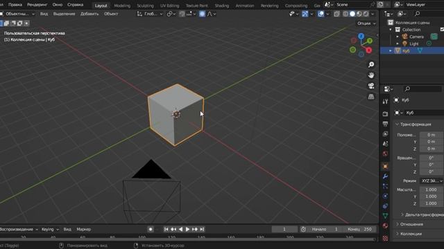This screenshot has height=249, width=444.
Task: Open the Tool properties tab
Action: [x=385, y=102]
